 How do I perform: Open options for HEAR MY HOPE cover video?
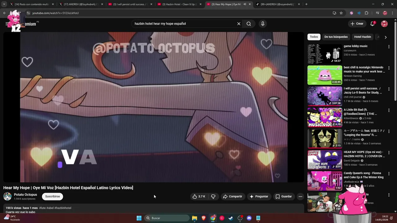(x=389, y=153)
